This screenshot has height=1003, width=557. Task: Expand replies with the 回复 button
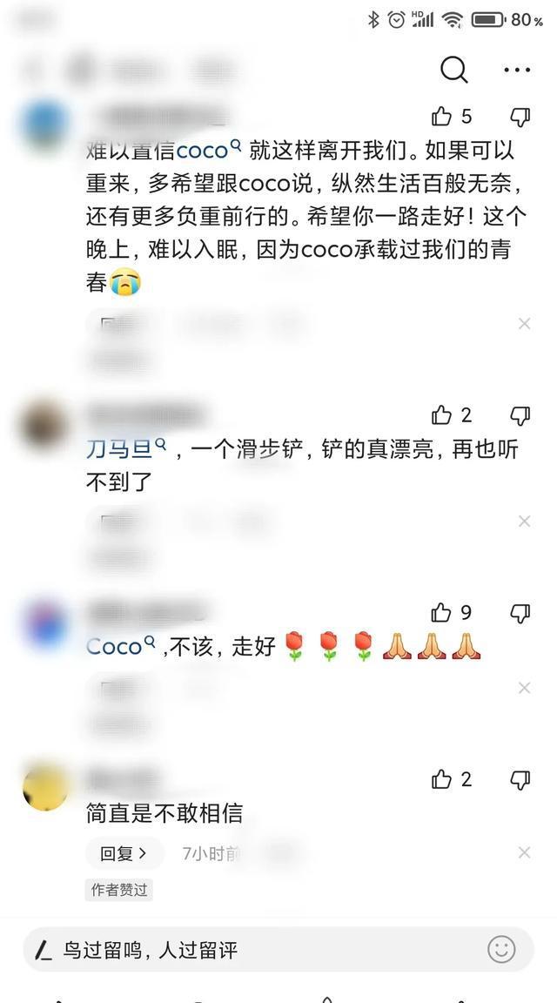124,853
